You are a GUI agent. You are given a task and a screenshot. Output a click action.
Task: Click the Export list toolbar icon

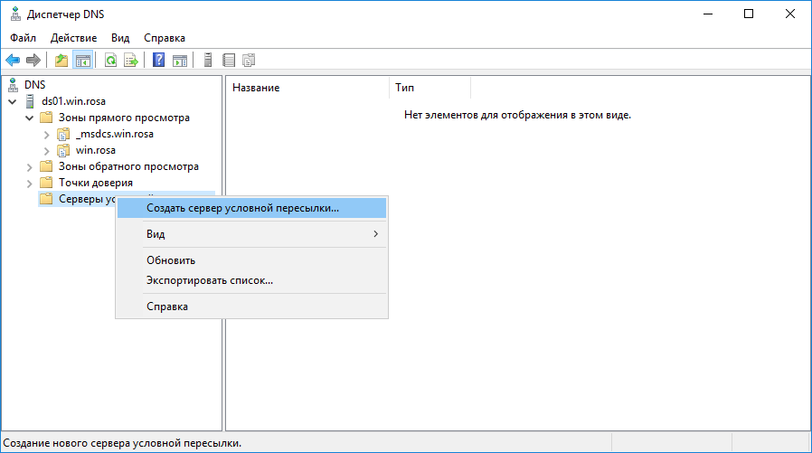click(131, 61)
